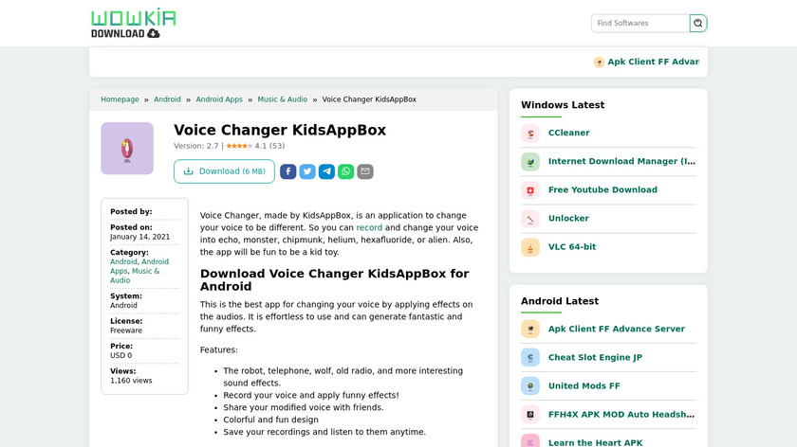Click the Unlocker icon
Viewport: 797px width, 447px height.
pyautogui.click(x=530, y=218)
